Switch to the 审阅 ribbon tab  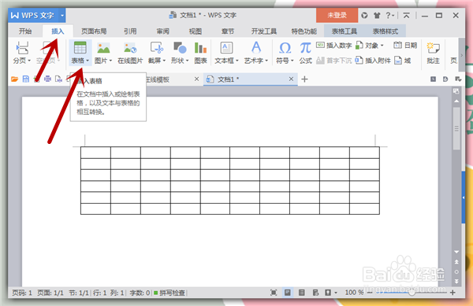(x=163, y=31)
